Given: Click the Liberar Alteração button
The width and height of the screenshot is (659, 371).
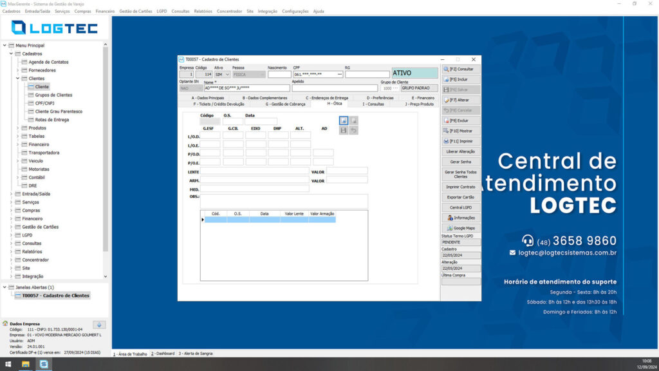Looking at the screenshot, I should [461, 151].
